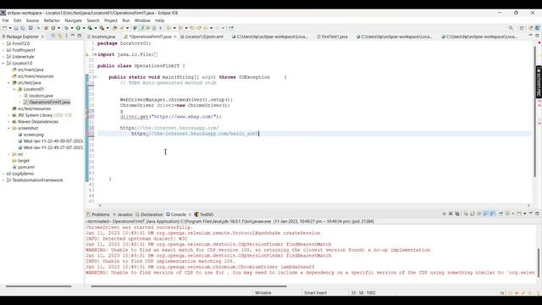The image size is (542, 305).
Task: Click the console Terminate icon
Action: [444, 213]
